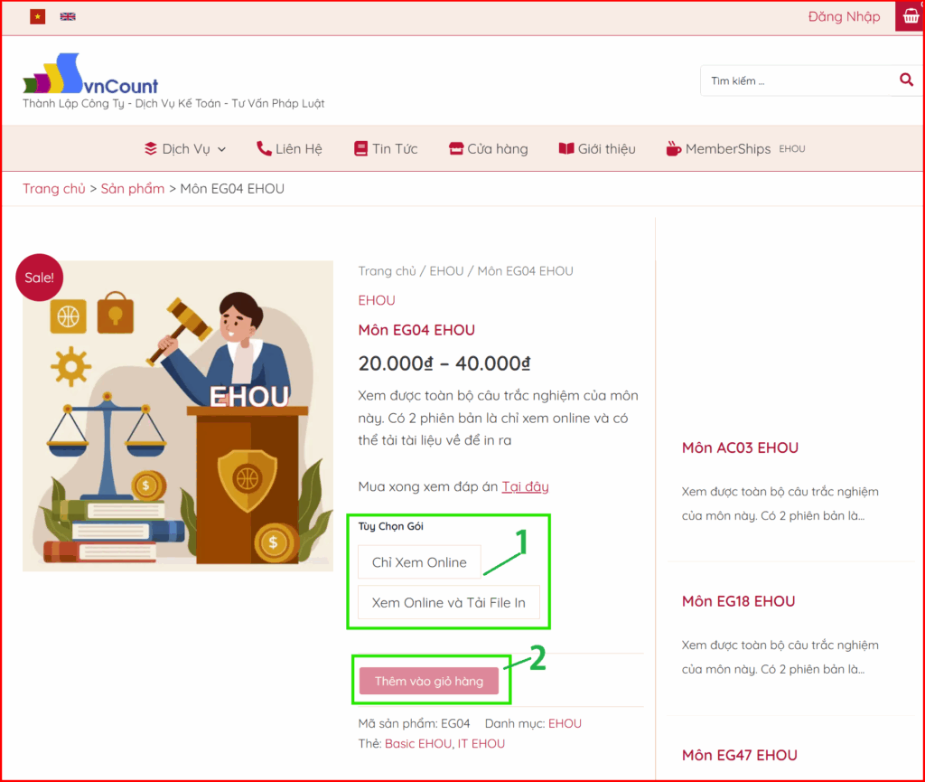Image resolution: width=925 pixels, height=782 pixels.
Task: Click the MemberShips coffee cup icon
Action: [673, 149]
